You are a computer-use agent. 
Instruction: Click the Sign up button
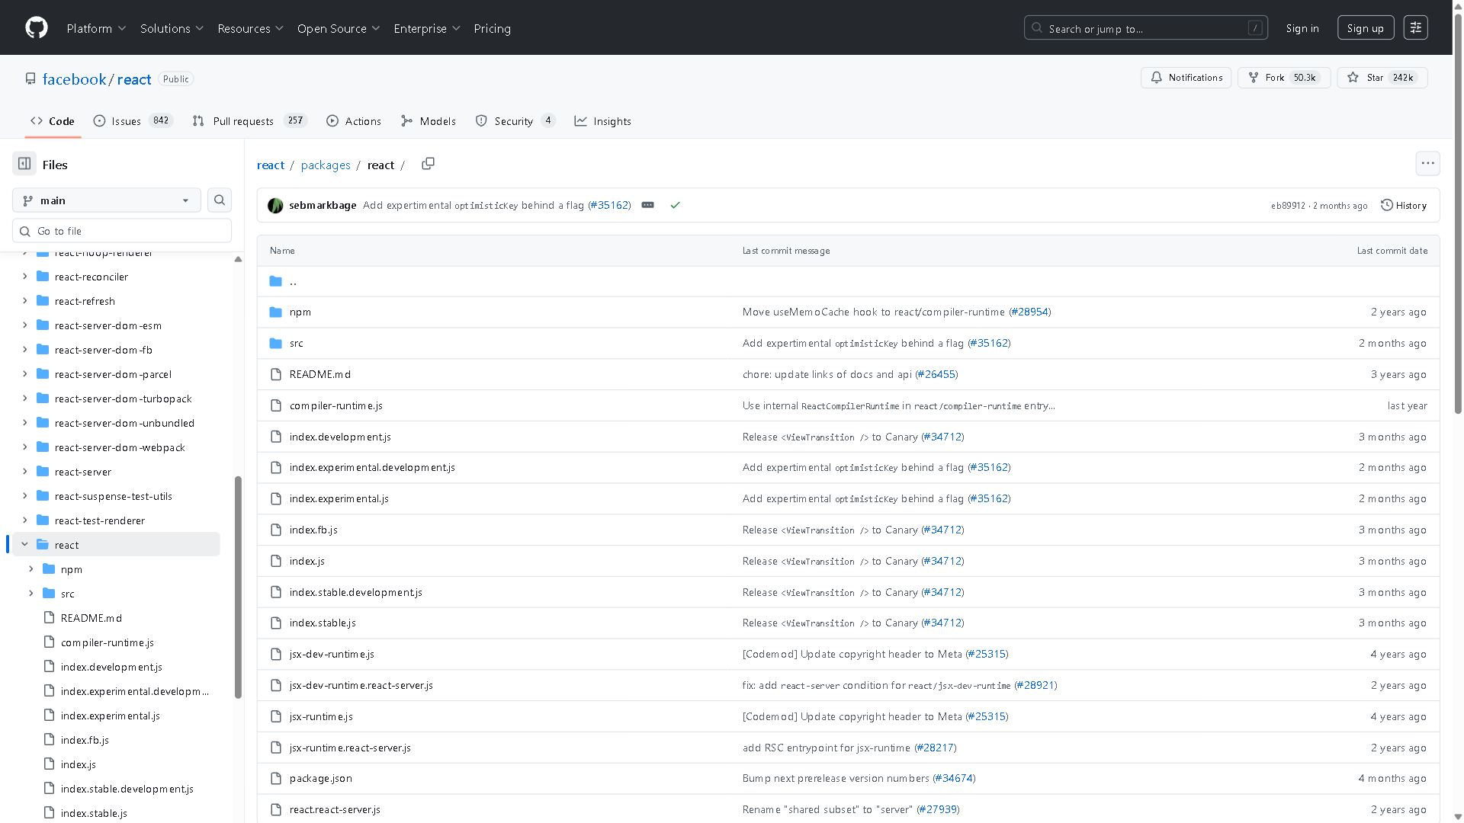(x=1365, y=27)
